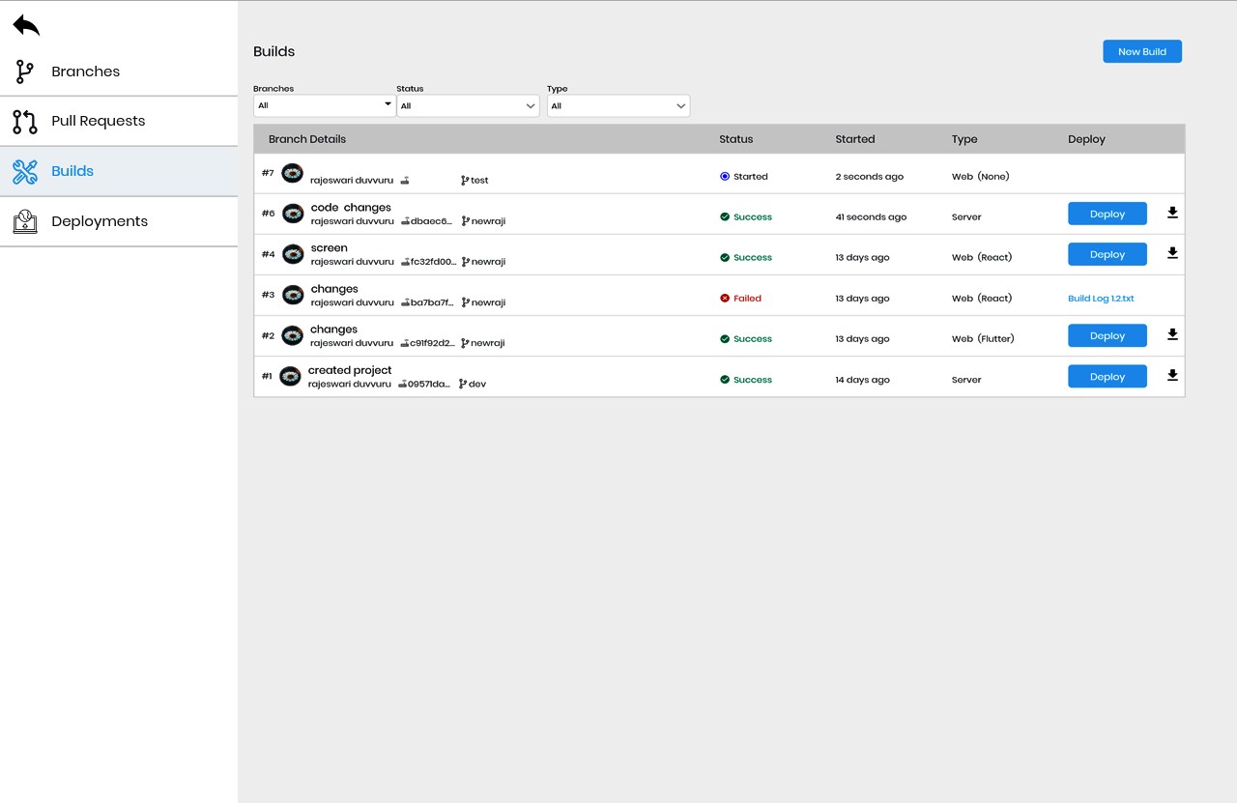This screenshot has width=1237, height=803.
Task: Open the Type filter dropdown
Action: point(618,105)
